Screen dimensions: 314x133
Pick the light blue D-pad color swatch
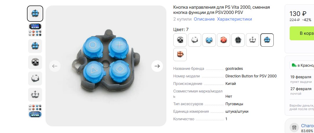point(209,40)
